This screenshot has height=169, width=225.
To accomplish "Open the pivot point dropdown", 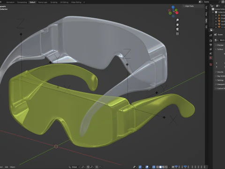I will [x=83, y=167].
